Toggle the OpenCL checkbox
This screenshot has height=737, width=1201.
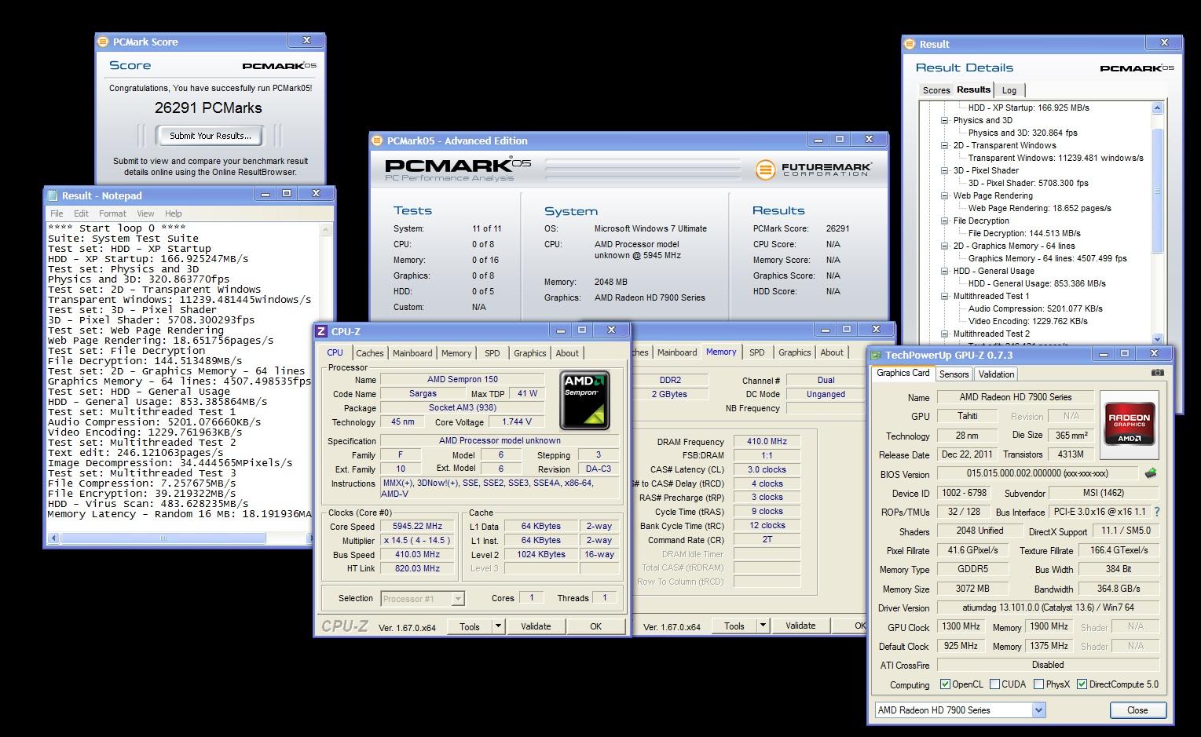point(945,684)
